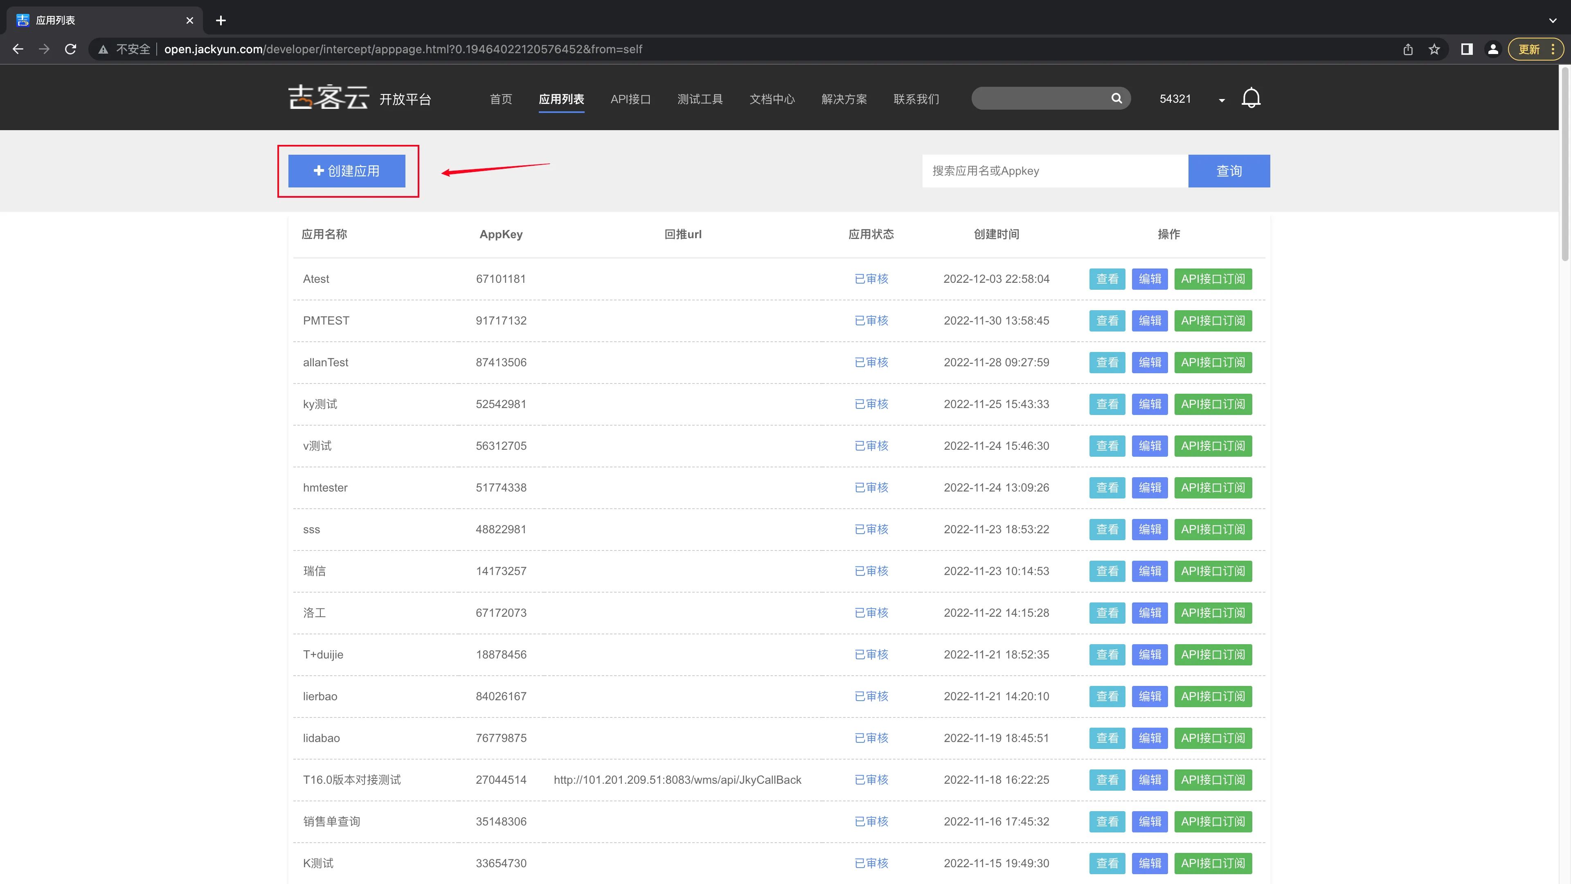The height and width of the screenshot is (884, 1571).
Task: Click the 更新 browser update button
Action: (1536, 50)
